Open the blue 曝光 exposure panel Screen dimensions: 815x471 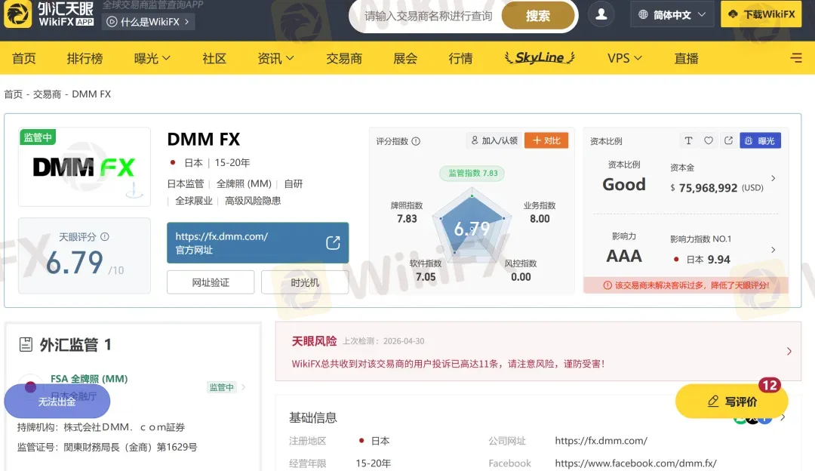tap(760, 140)
